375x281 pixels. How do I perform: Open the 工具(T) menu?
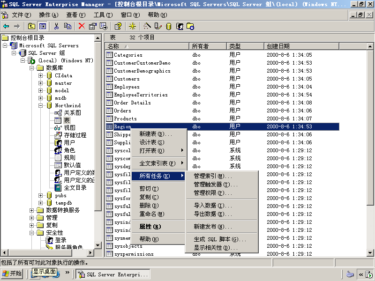click(x=103, y=15)
